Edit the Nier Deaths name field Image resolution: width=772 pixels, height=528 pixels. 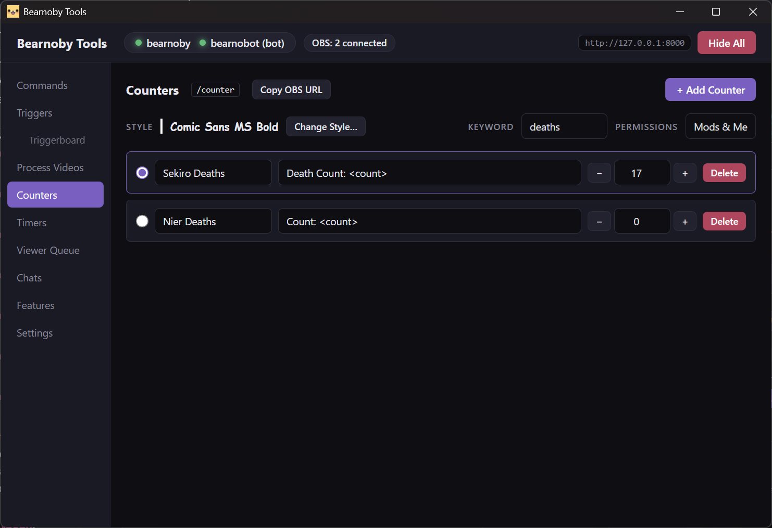213,221
